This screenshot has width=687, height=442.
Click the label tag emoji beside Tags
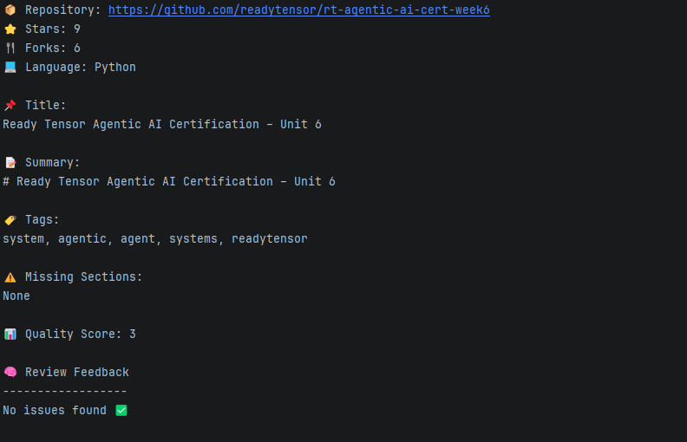[10, 219]
